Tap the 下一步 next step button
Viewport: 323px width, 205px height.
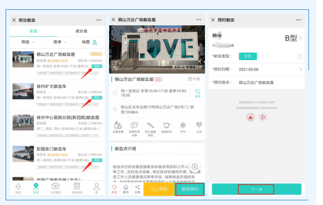256,189
